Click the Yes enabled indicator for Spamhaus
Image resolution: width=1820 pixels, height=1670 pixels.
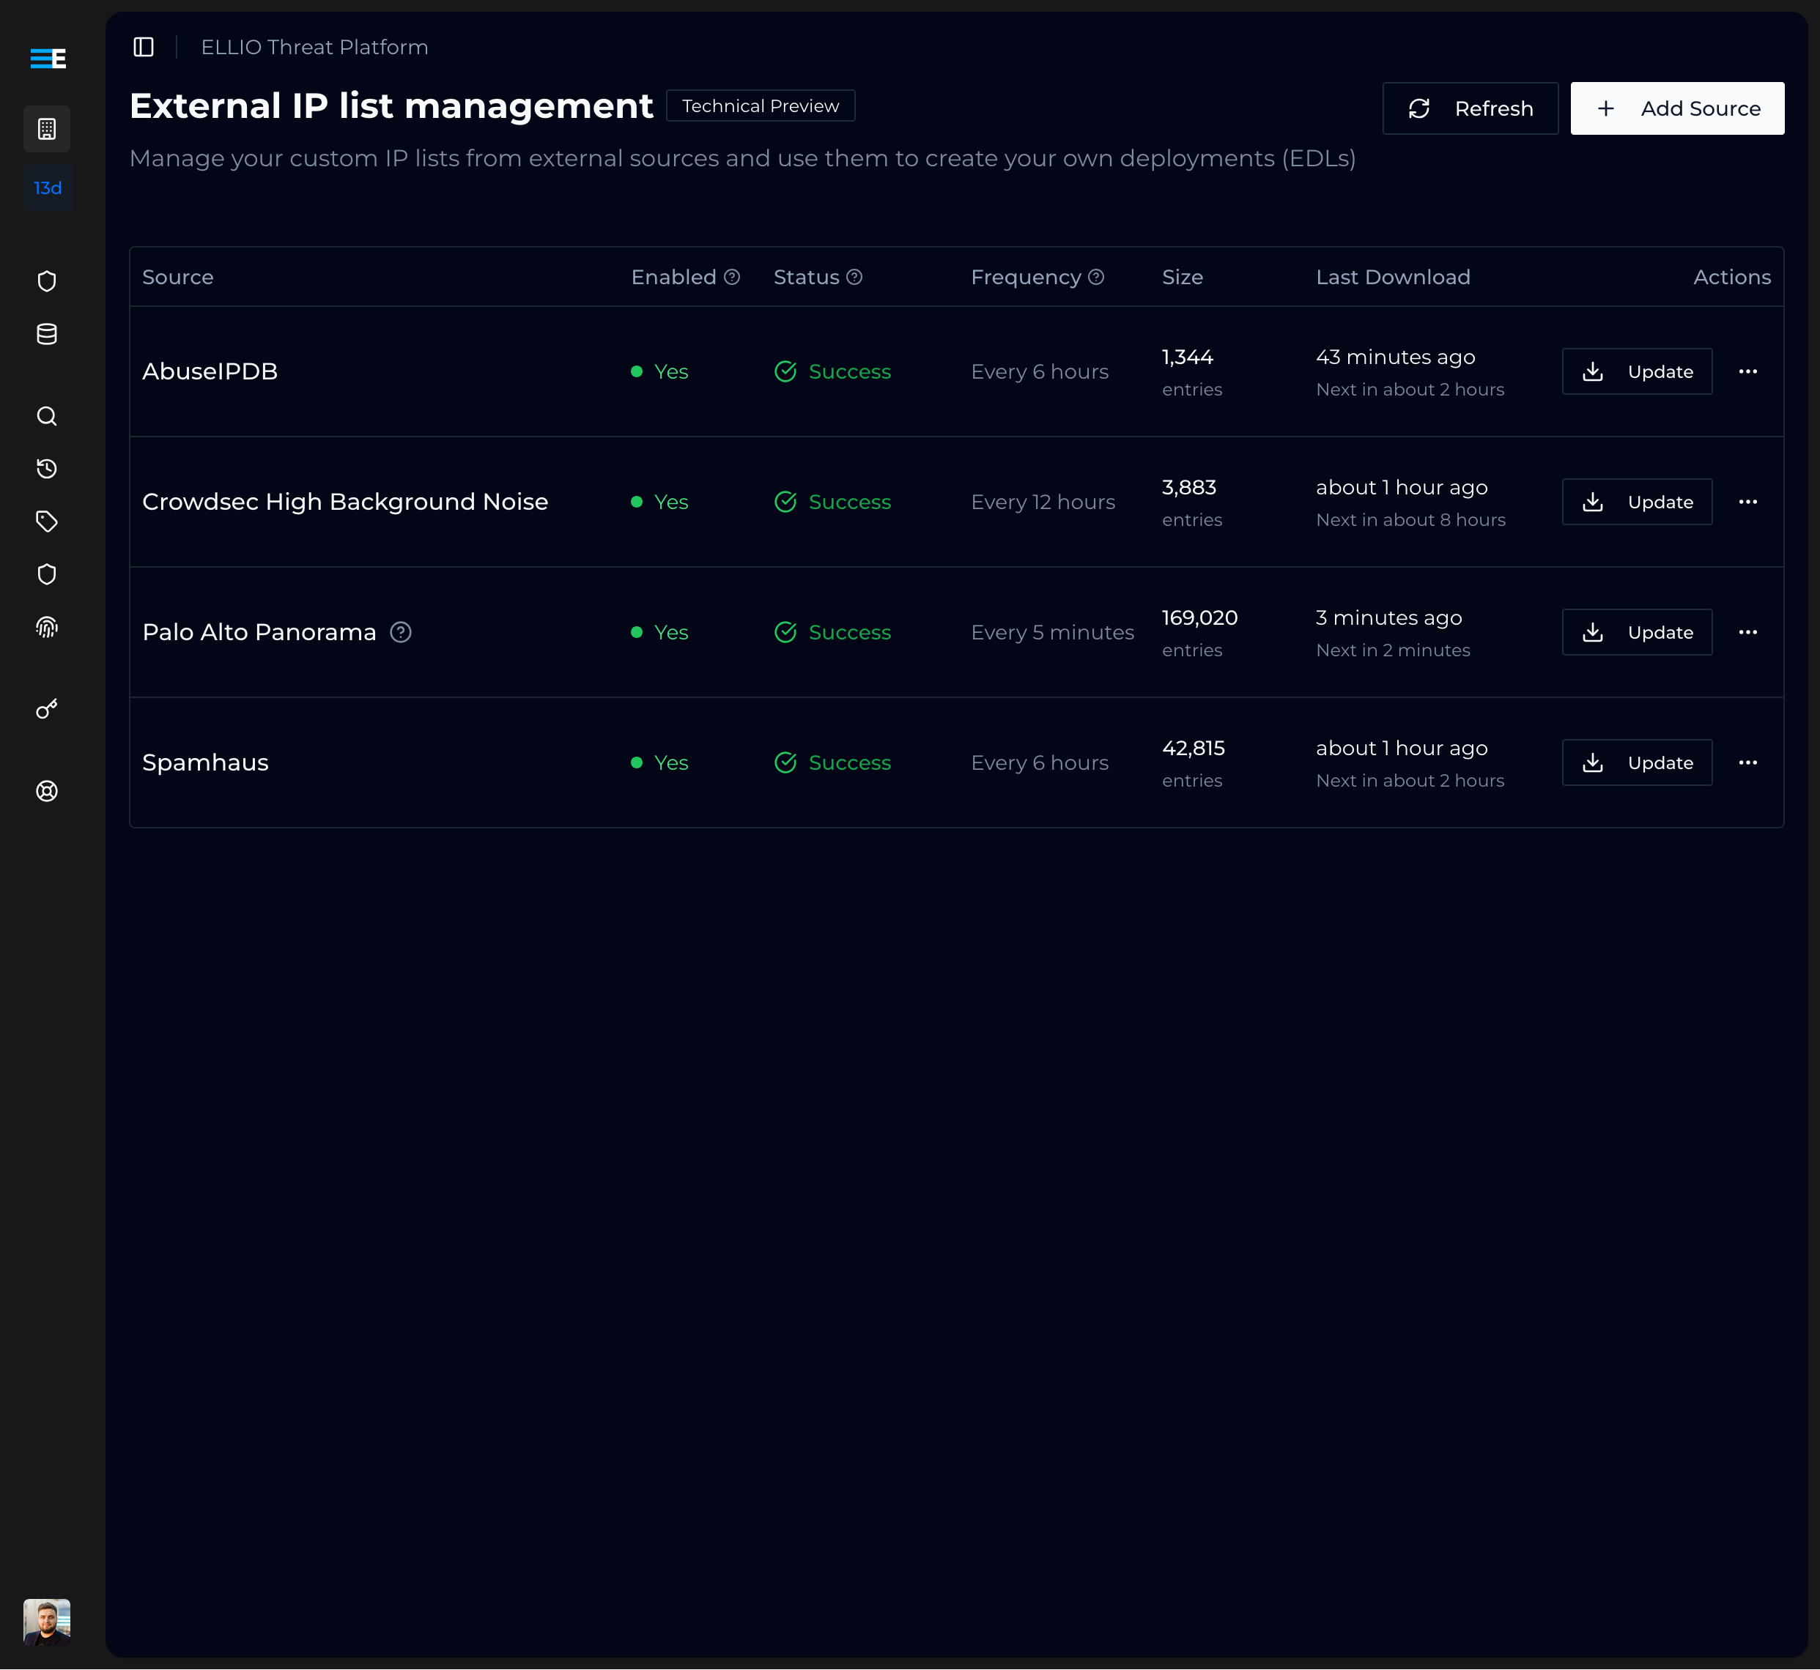click(x=660, y=762)
